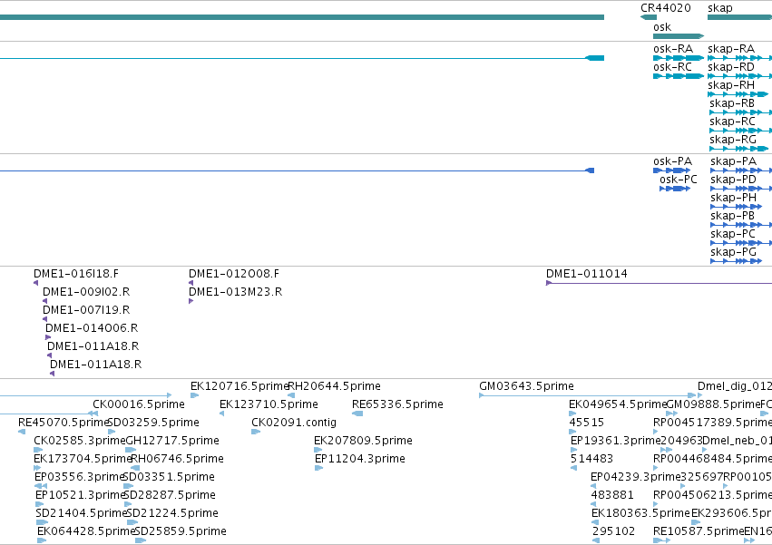Click the SD21224.5prime EST label
The height and width of the screenshot is (545, 772).
[172, 513]
